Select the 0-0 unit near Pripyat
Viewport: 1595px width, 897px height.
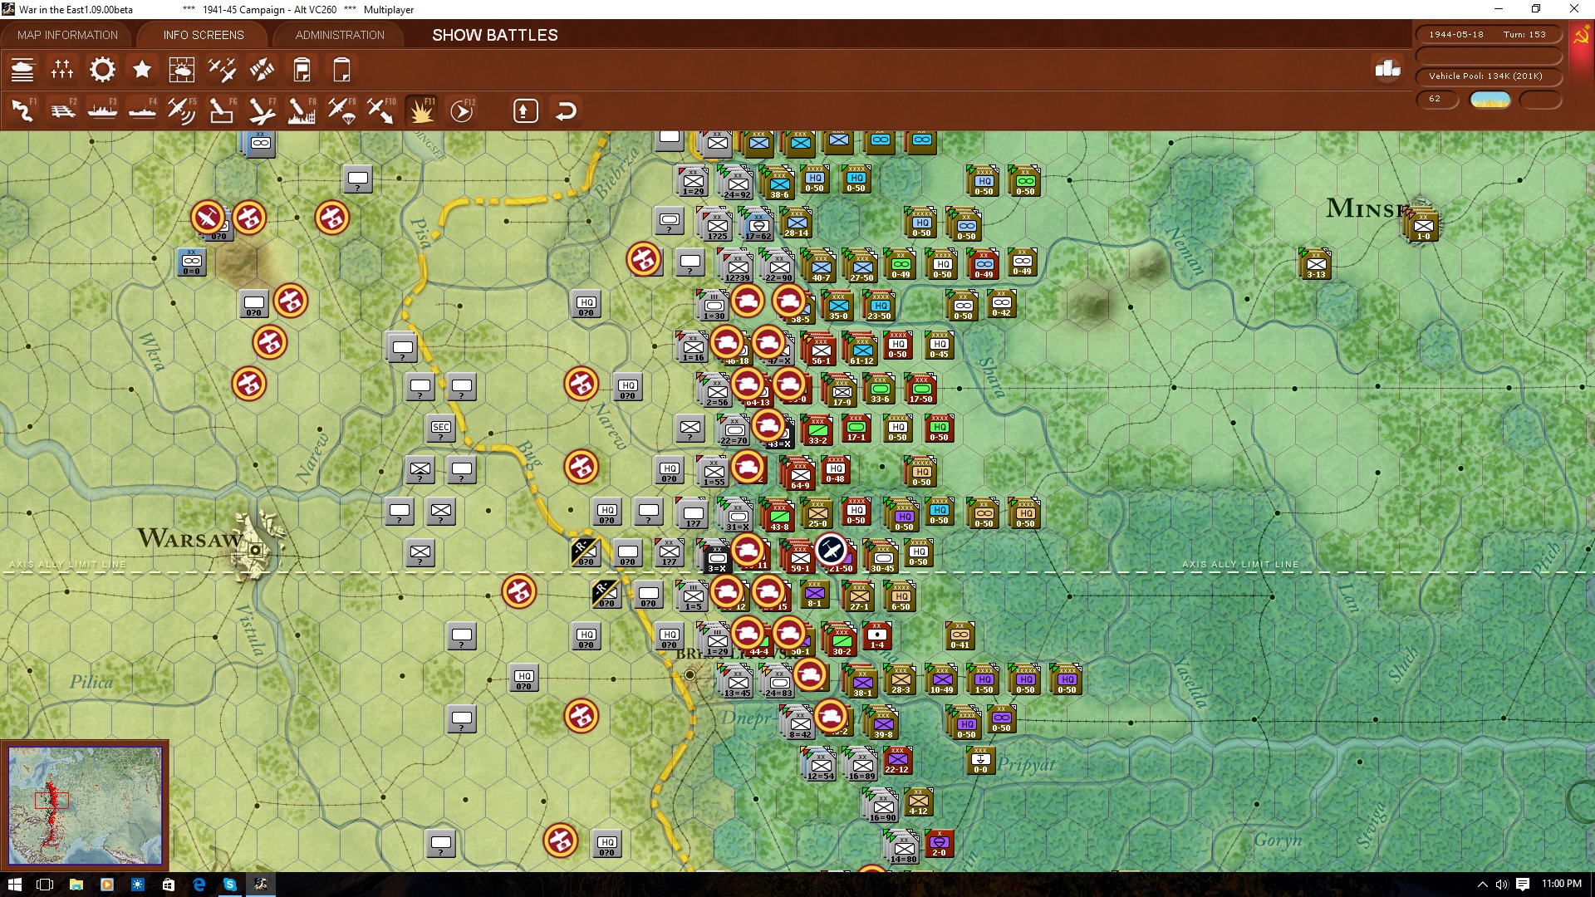(x=981, y=761)
